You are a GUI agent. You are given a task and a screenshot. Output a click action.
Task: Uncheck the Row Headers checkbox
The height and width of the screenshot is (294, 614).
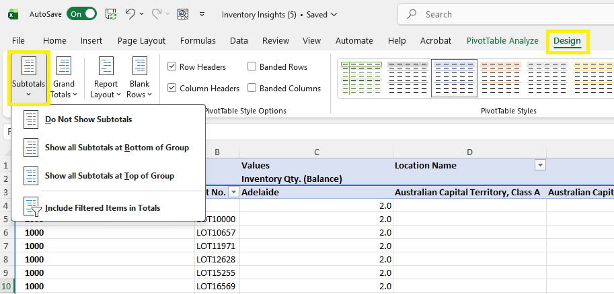click(x=172, y=66)
